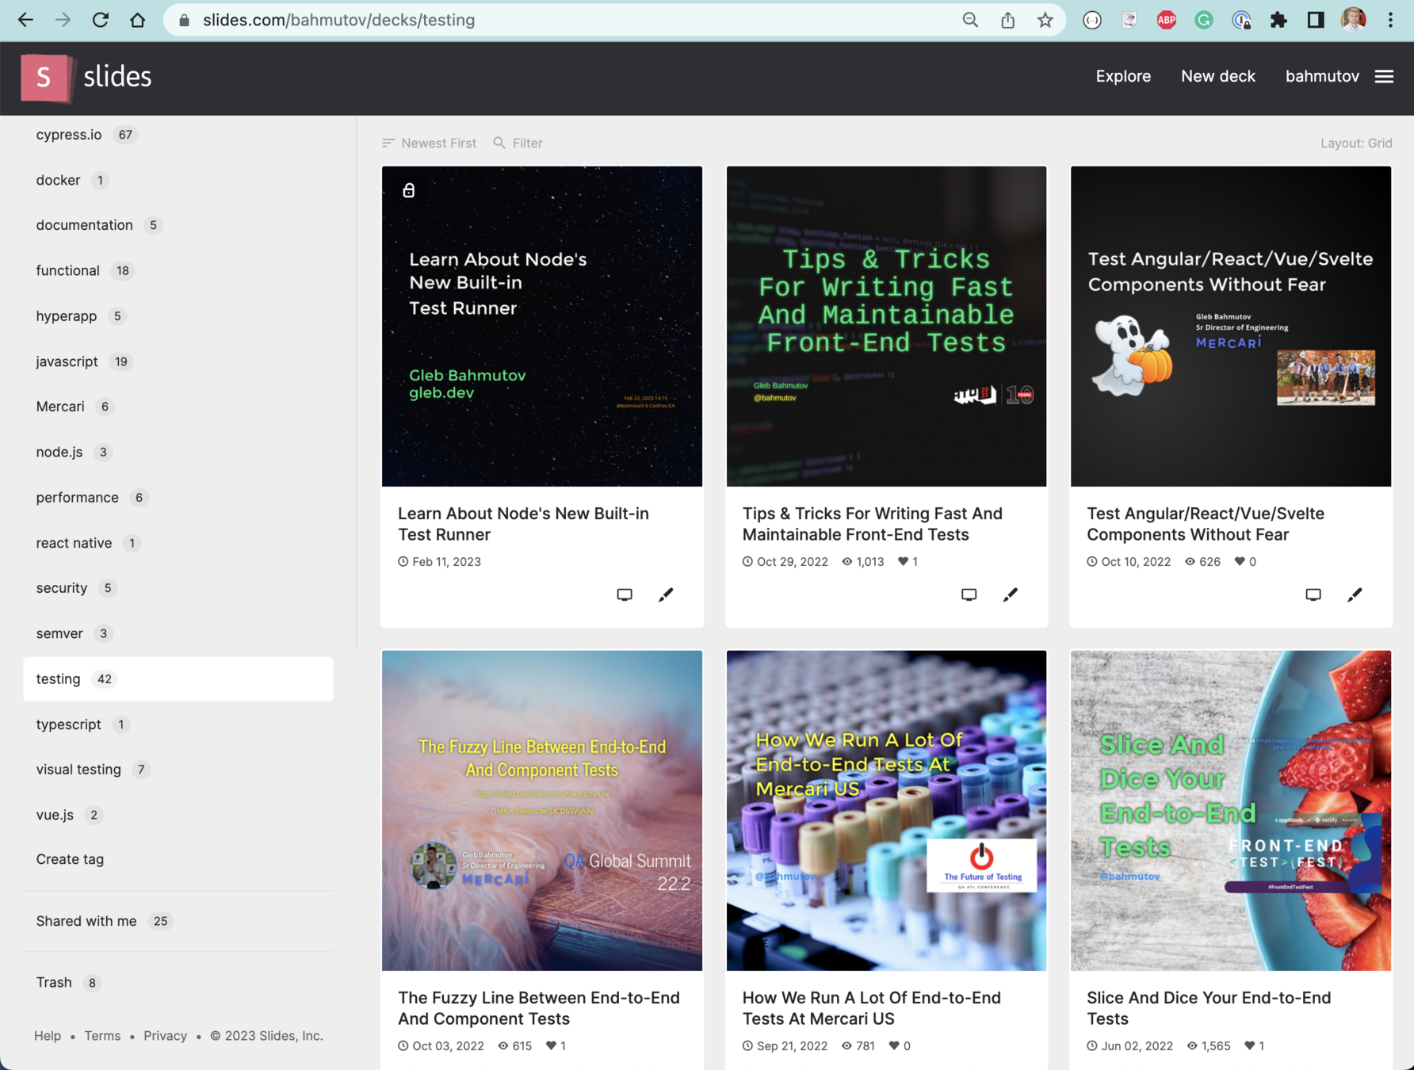The width and height of the screenshot is (1414, 1070).
Task: Select the visual testing tag
Action: pyautogui.click(x=178, y=770)
